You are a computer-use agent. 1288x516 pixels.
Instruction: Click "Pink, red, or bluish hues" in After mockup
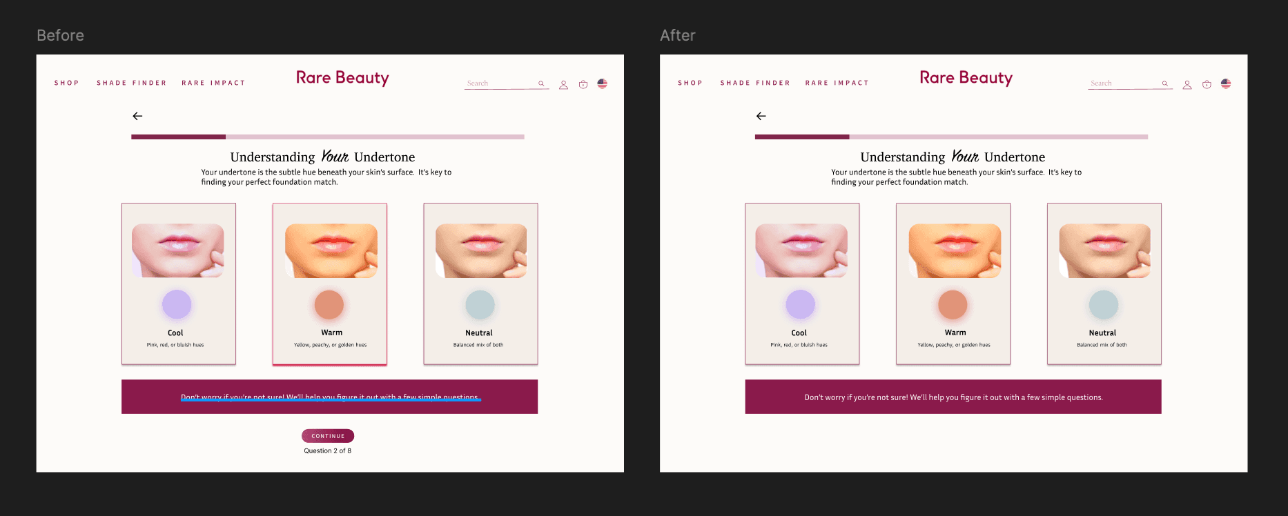click(799, 345)
